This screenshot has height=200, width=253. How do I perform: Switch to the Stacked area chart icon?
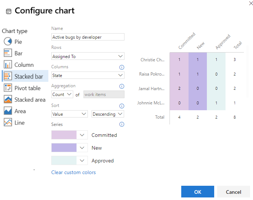(8, 100)
